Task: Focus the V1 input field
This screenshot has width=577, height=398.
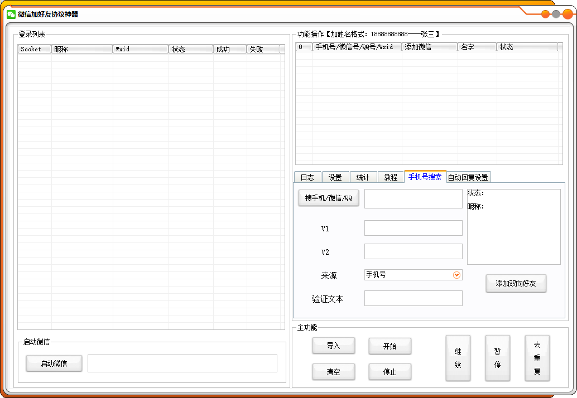Action: click(413, 228)
